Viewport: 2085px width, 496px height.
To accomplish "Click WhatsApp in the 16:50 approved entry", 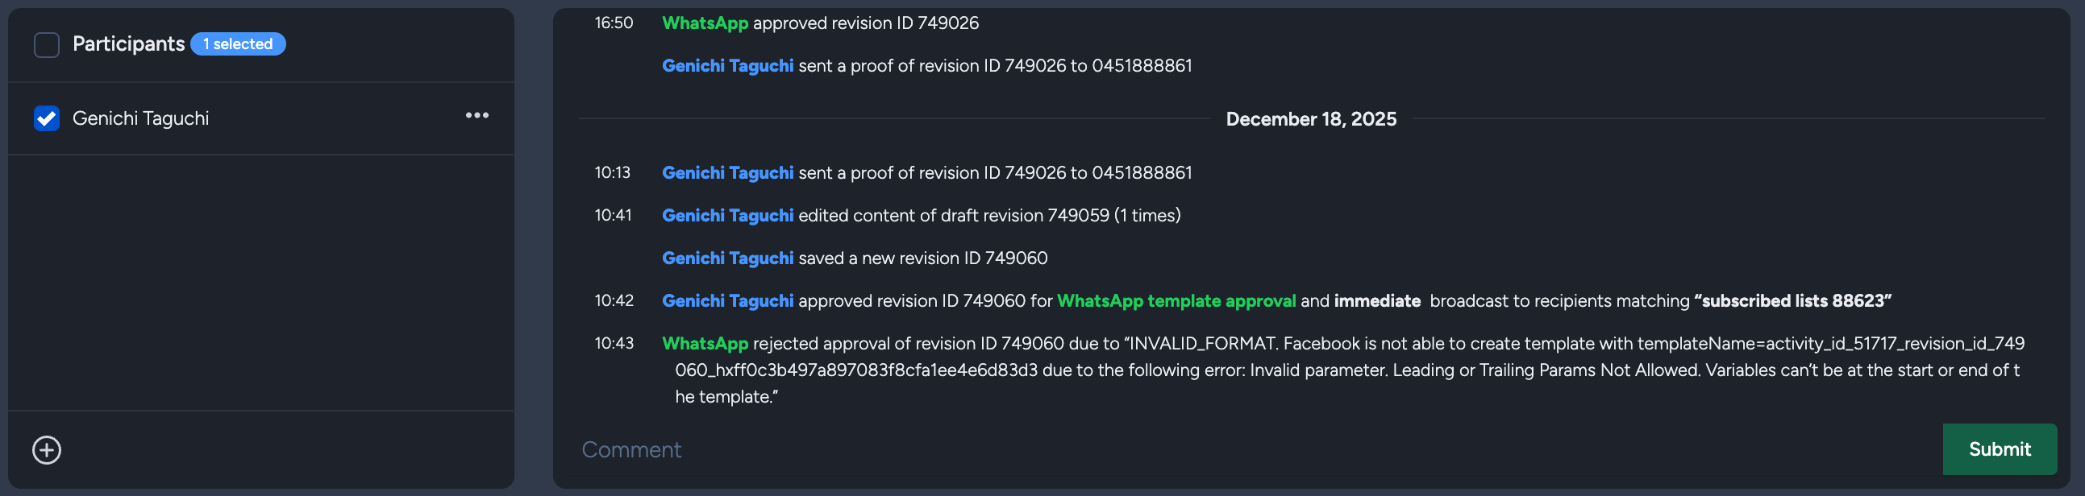I will (704, 23).
